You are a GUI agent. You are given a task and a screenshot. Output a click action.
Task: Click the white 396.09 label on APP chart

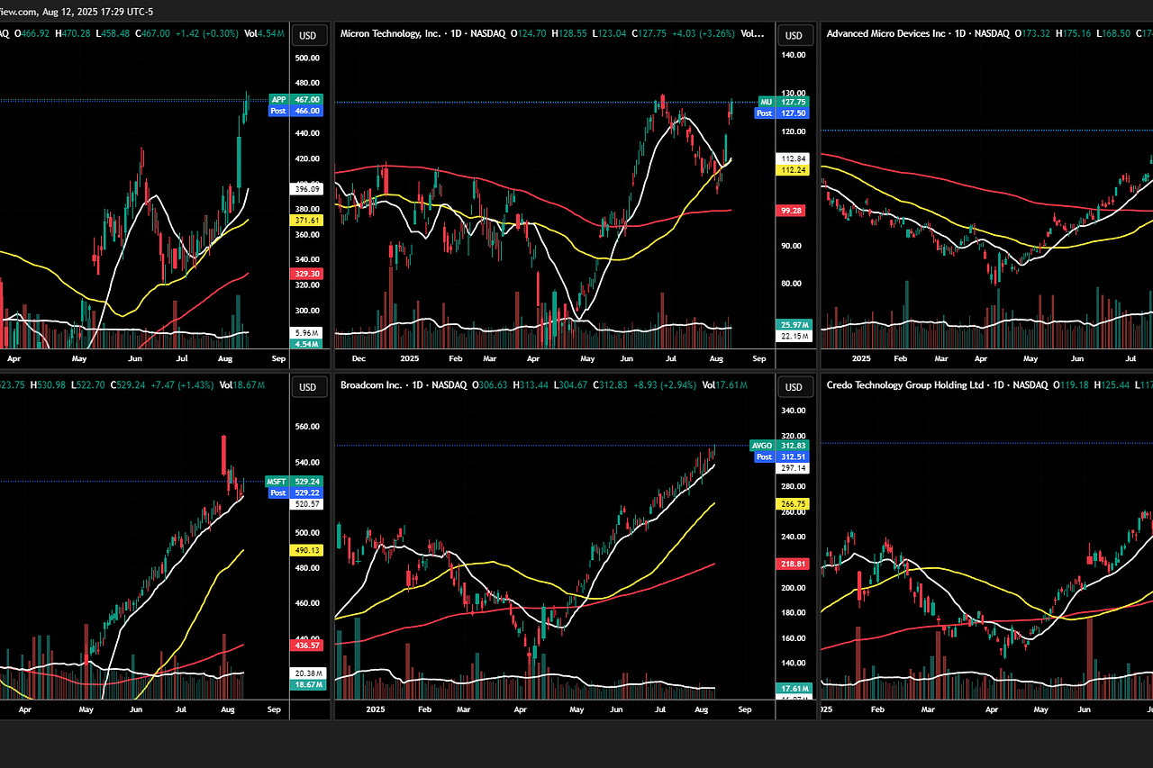pos(307,189)
